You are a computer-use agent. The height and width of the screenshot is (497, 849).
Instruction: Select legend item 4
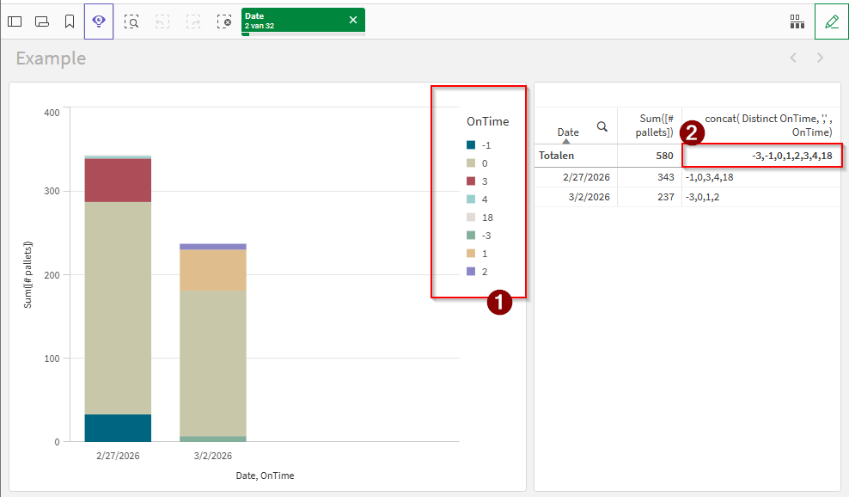click(x=477, y=199)
